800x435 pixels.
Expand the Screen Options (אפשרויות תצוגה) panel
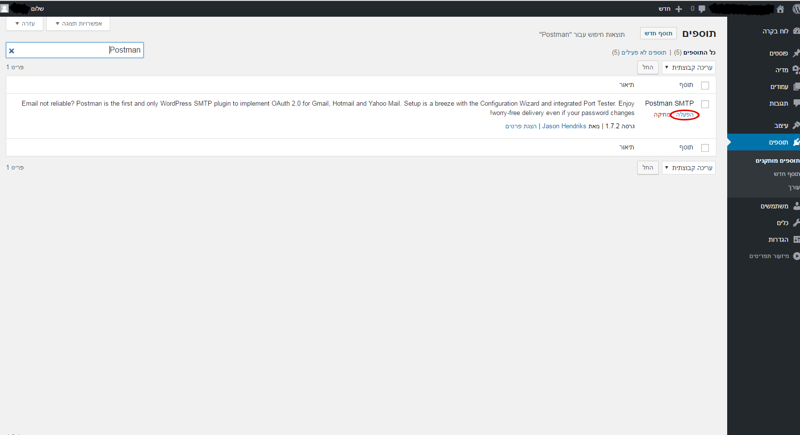click(78, 24)
